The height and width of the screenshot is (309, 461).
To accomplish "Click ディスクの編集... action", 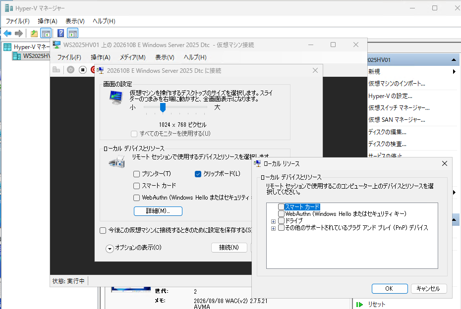I will tap(387, 132).
